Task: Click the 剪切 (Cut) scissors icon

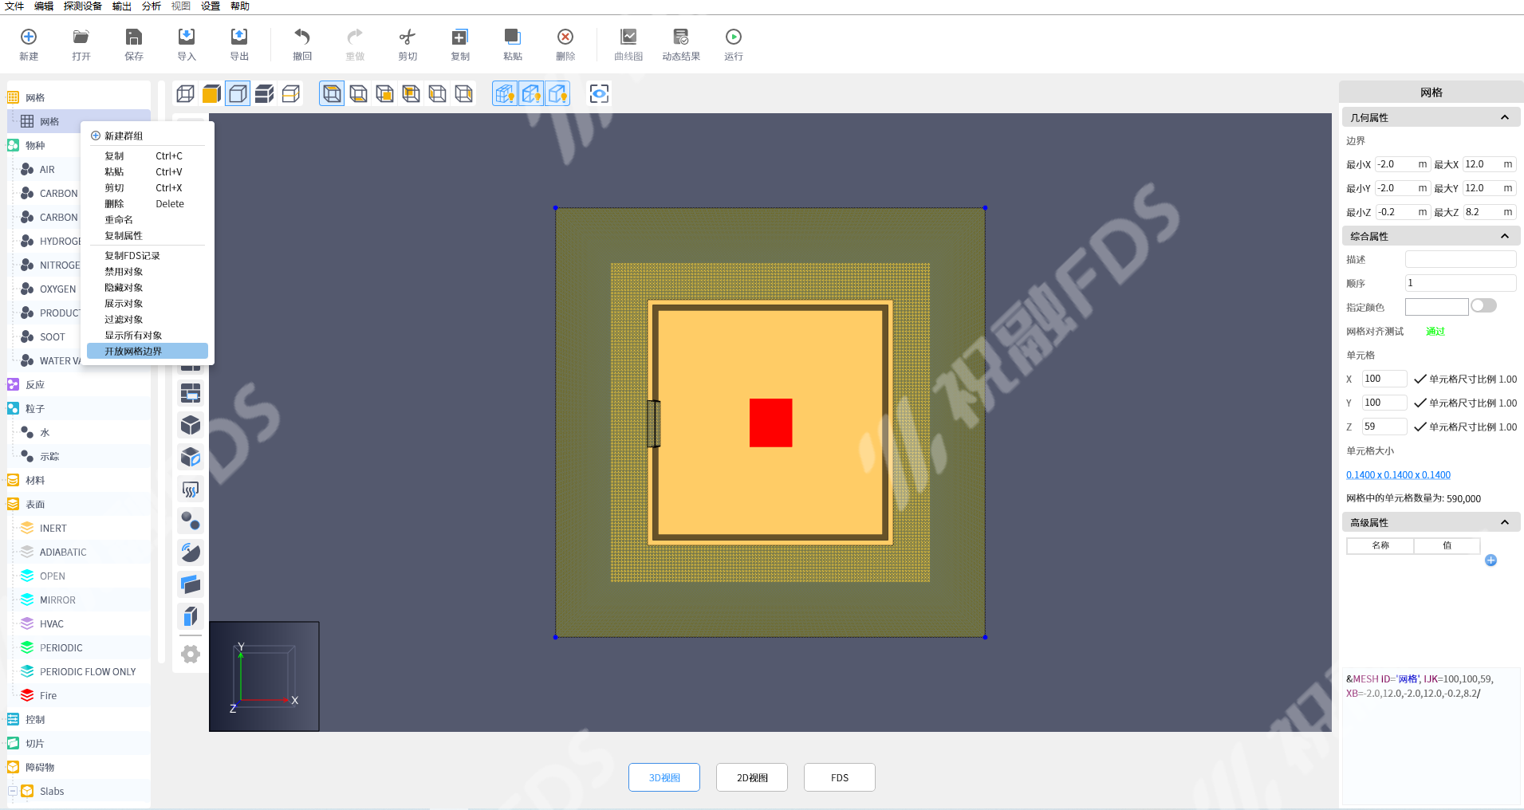Action: (408, 37)
